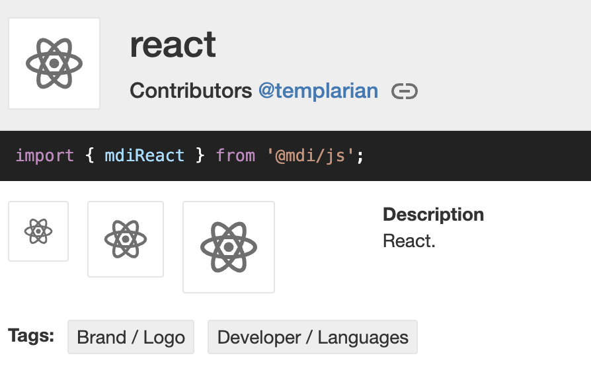Open @templarian contributor profile
This screenshot has width=591, height=374.
point(318,91)
